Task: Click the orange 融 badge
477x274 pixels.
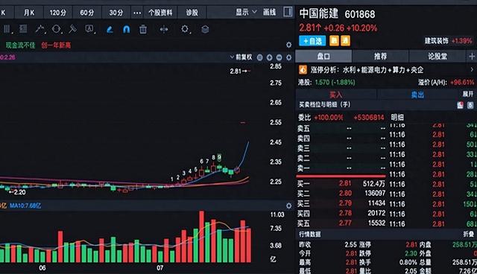Action: coord(334,41)
